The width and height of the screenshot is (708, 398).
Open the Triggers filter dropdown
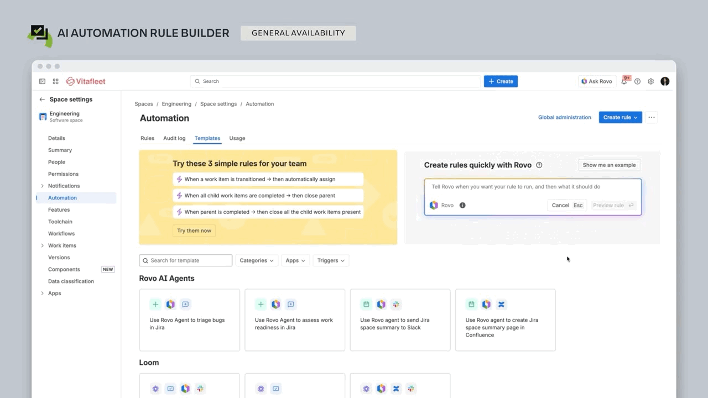point(331,260)
